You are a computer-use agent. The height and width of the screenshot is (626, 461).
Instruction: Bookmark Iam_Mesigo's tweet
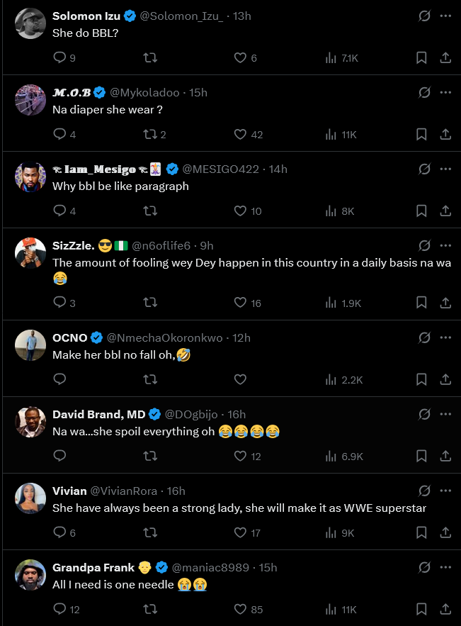[x=421, y=211]
